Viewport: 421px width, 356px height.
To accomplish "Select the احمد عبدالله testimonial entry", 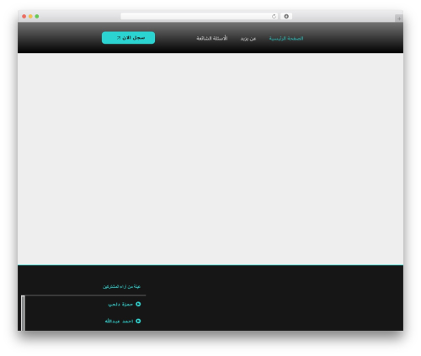I will point(123,321).
